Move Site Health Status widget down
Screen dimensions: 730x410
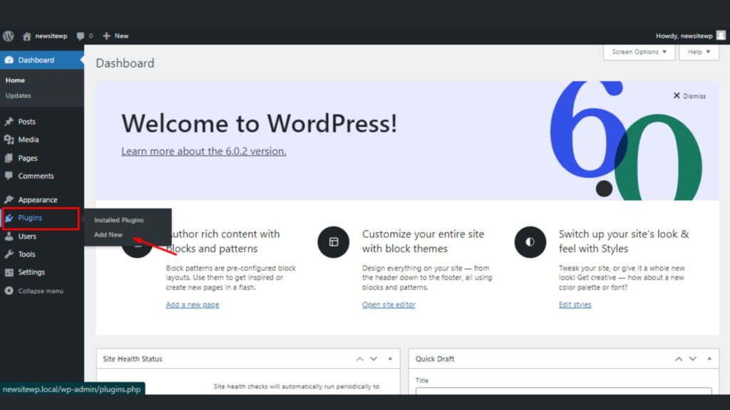pyautogui.click(x=374, y=359)
